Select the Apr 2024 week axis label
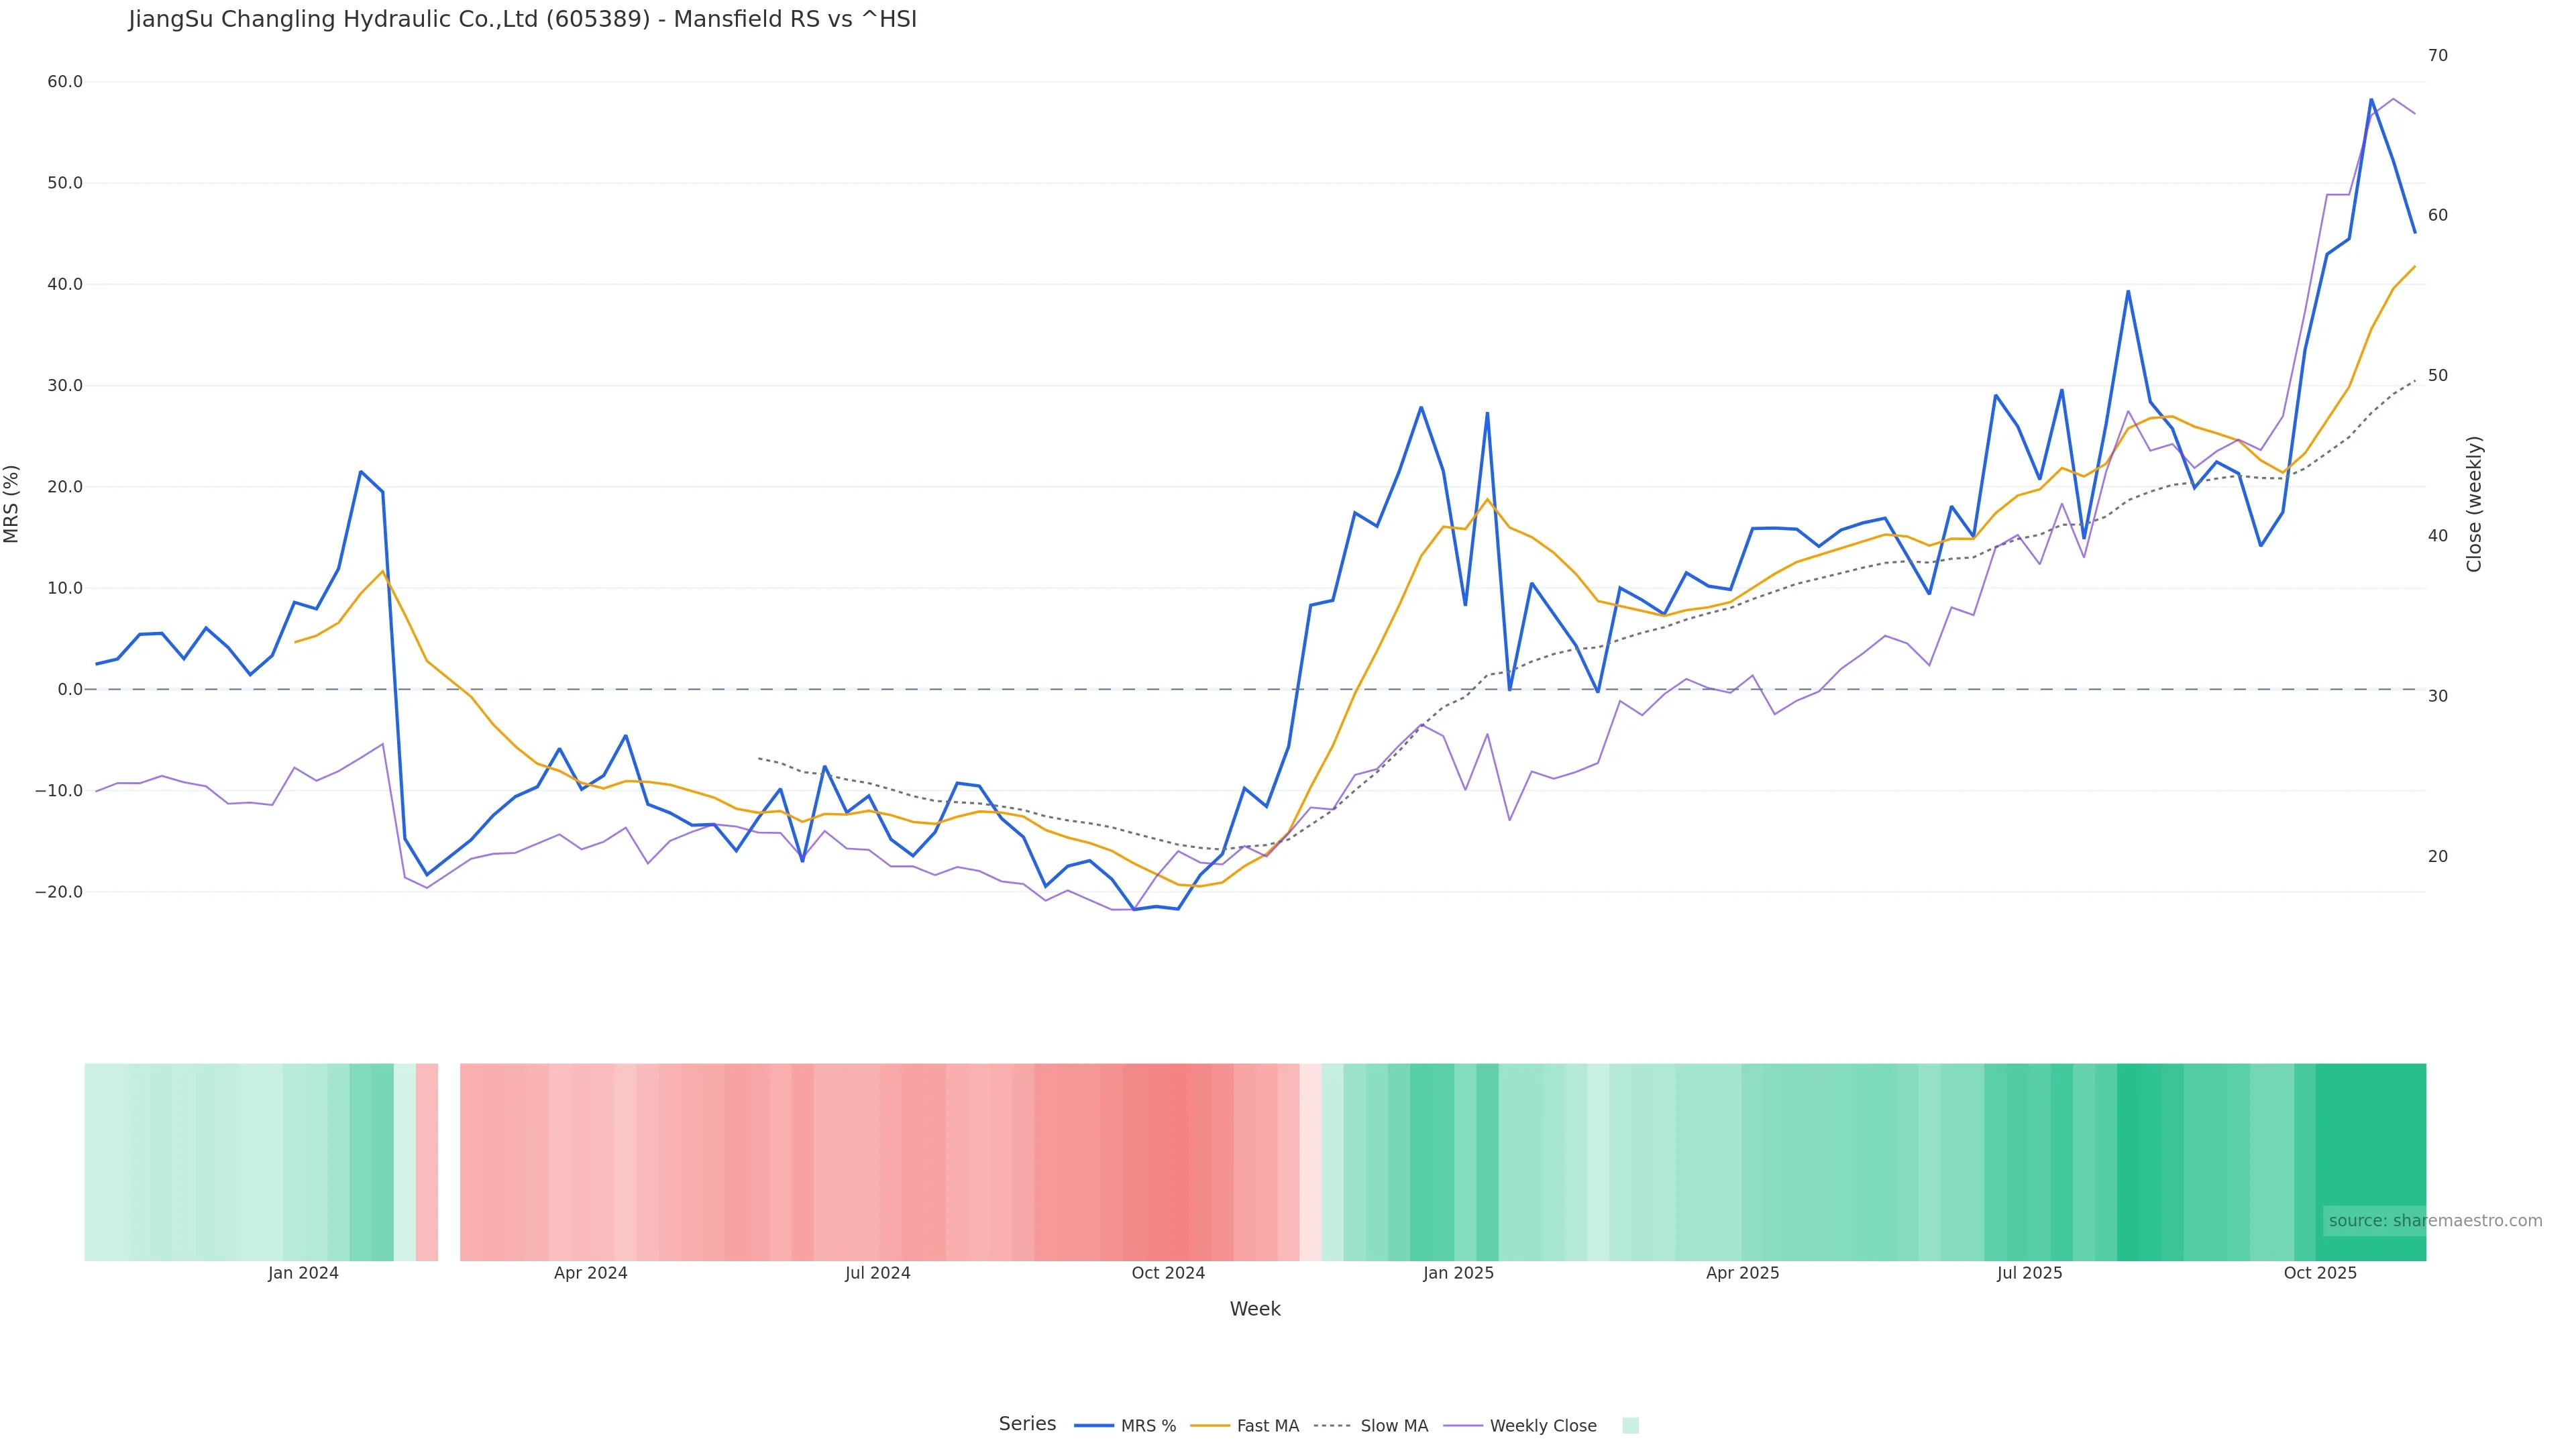2576x1449 pixels. point(590,1273)
